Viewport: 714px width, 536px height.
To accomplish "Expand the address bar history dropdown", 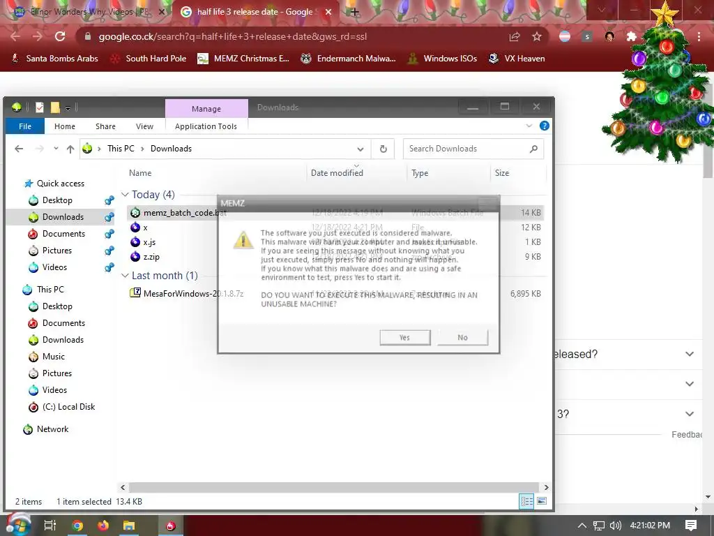I will click(x=360, y=149).
